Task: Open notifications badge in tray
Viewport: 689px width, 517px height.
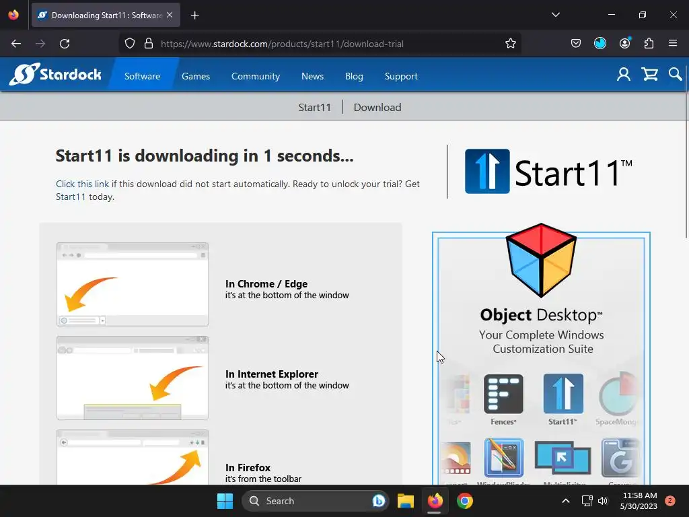Action: coord(669,501)
